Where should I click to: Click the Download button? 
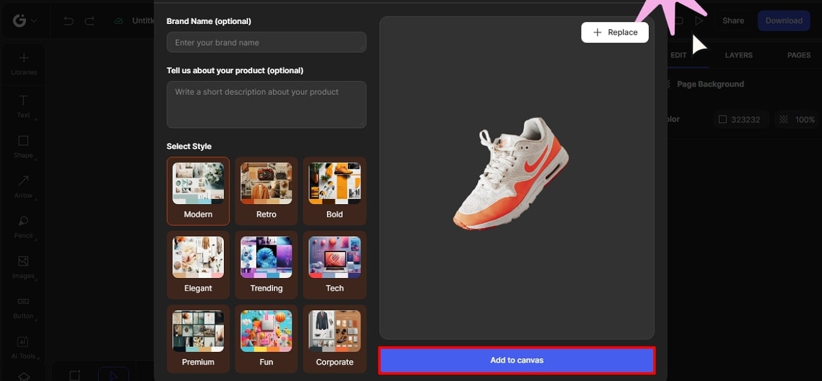(x=784, y=21)
